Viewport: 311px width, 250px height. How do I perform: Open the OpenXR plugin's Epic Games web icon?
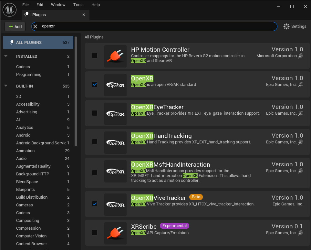301,85
